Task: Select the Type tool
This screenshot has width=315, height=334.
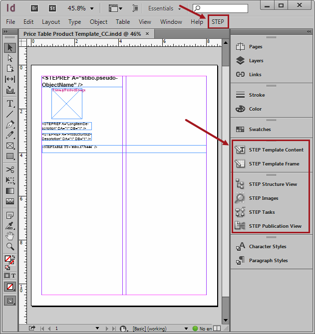Action: pos(10,104)
